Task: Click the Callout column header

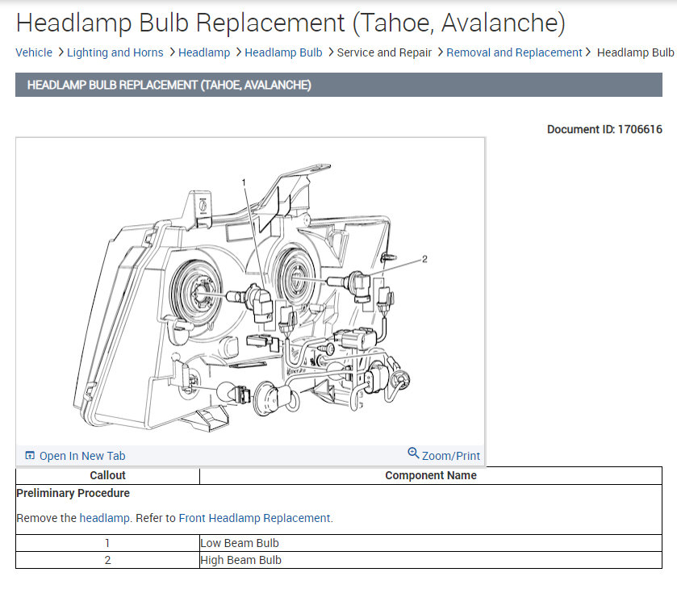Action: tap(107, 475)
